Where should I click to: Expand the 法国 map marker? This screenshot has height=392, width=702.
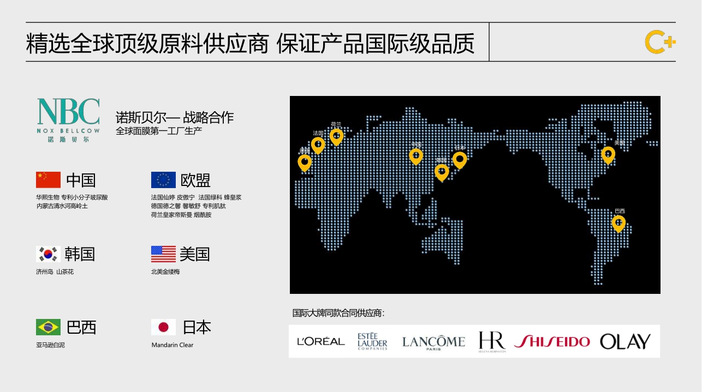pyautogui.click(x=319, y=145)
